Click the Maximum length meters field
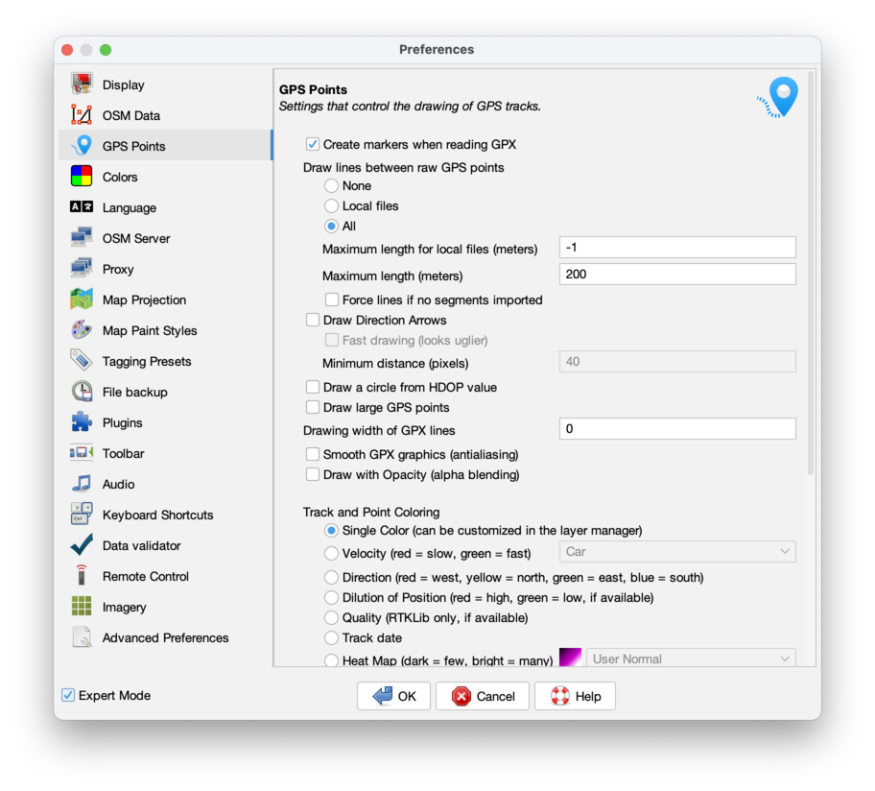Image resolution: width=875 pixels, height=791 pixels. [676, 274]
